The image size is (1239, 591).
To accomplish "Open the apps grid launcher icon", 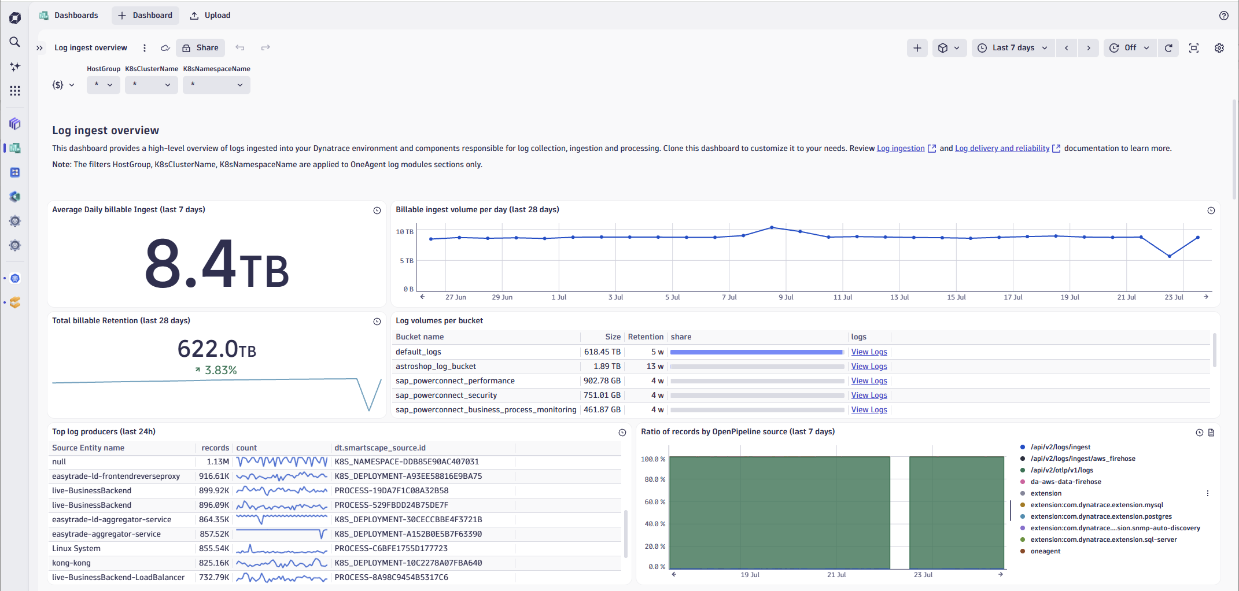I will tap(15, 91).
